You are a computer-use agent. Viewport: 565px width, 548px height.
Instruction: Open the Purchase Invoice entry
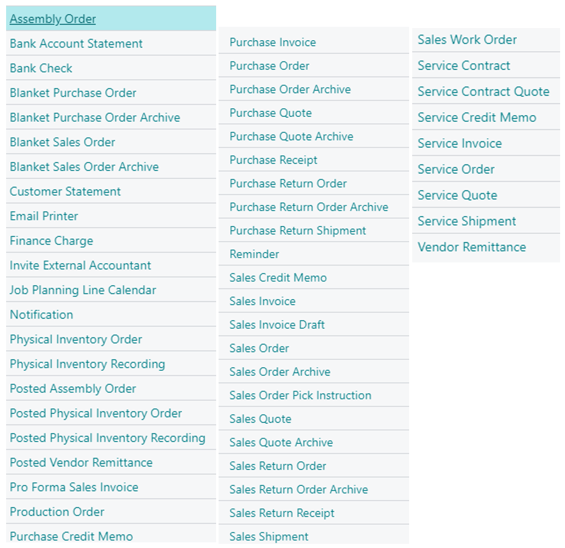tap(272, 42)
